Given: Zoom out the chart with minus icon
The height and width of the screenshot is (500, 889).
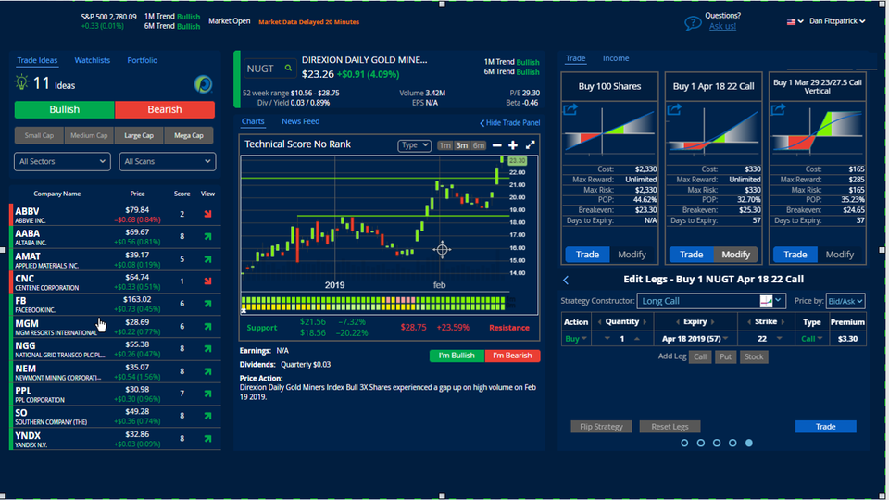Looking at the screenshot, I should (496, 145).
